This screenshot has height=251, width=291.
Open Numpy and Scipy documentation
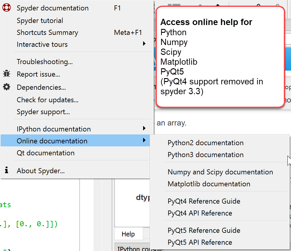tap(220, 172)
